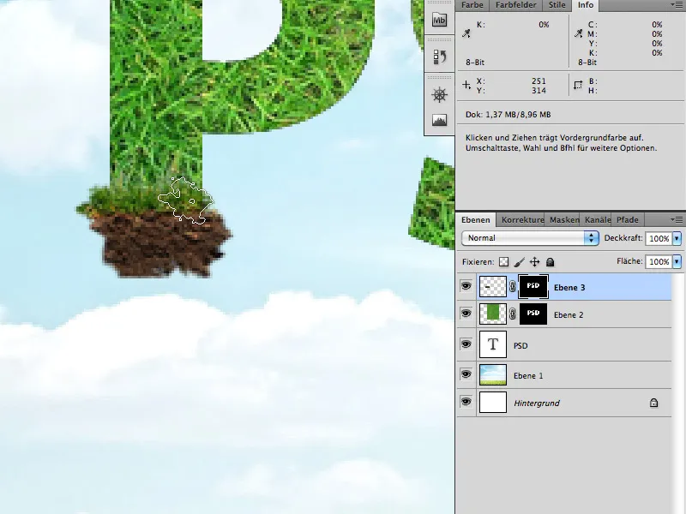Image resolution: width=686 pixels, height=514 pixels.
Task: Lock all with the padlock icon
Action: pos(550,262)
